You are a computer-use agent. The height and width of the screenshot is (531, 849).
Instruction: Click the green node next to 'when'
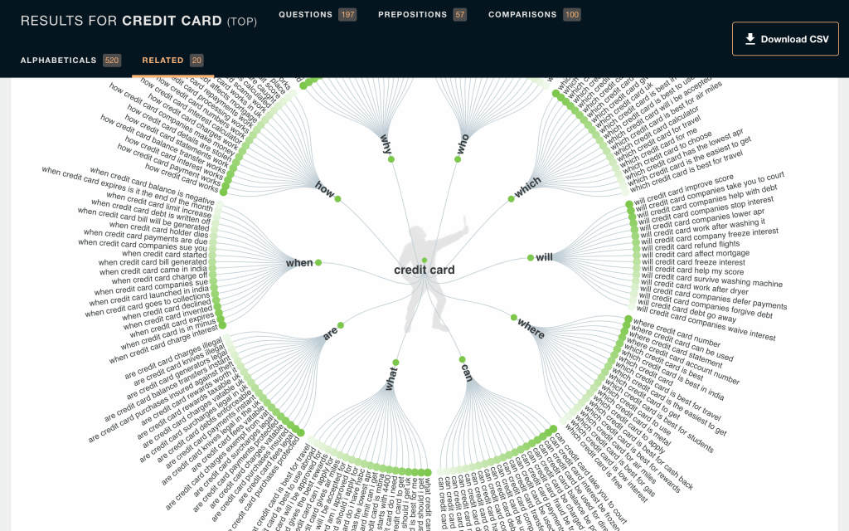(x=318, y=263)
